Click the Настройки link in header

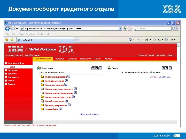pyautogui.click(x=161, y=55)
